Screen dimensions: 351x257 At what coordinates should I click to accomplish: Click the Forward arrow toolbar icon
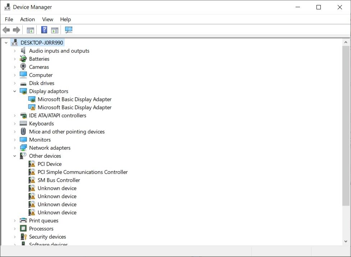(x=16, y=30)
